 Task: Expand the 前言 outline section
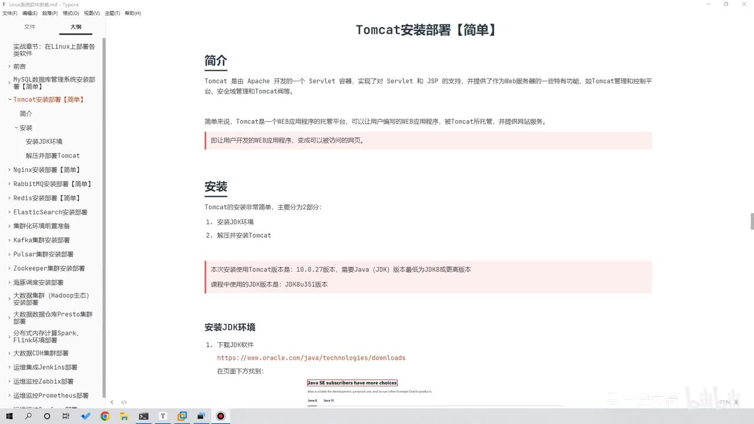[9, 67]
